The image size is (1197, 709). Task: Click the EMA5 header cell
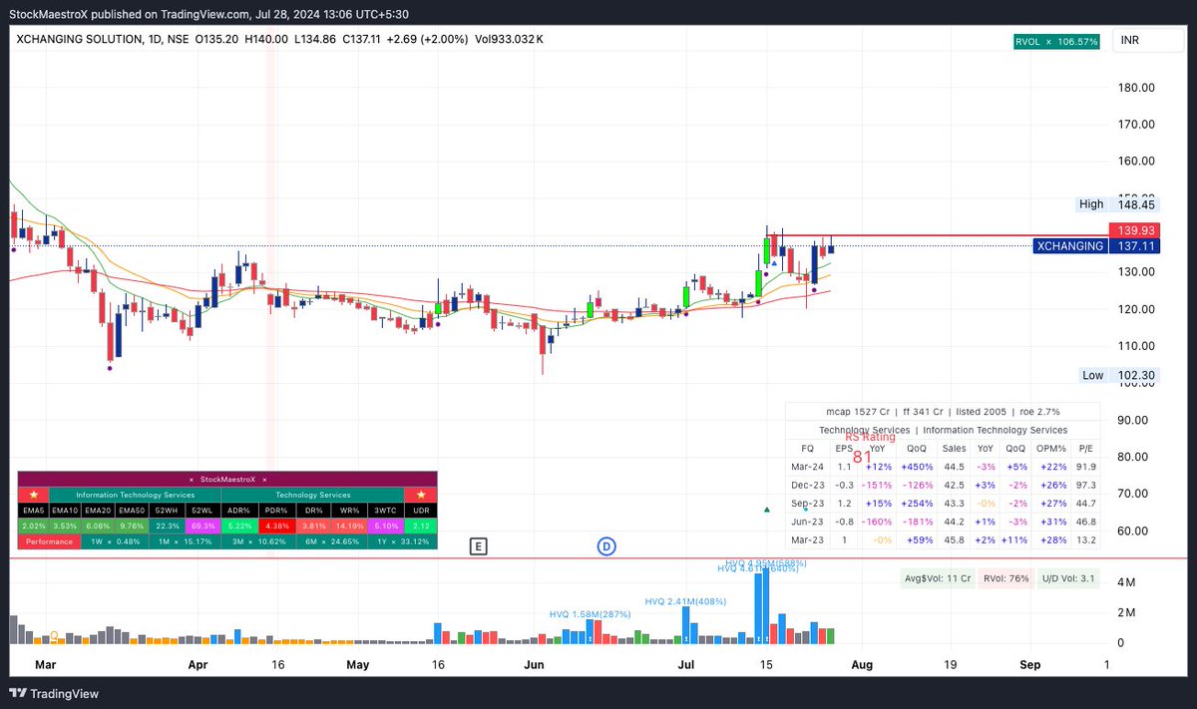33,511
